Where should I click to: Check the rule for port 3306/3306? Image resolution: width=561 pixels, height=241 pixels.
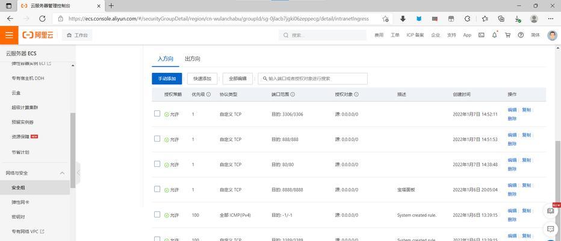pos(157,113)
